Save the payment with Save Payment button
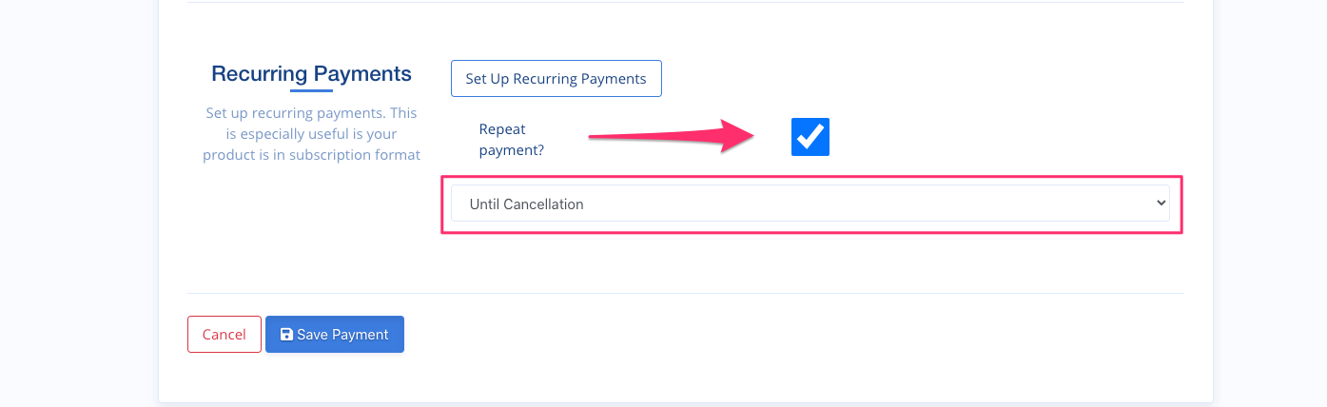1327x407 pixels. [335, 335]
